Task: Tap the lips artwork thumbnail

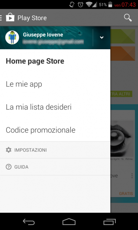Action: pos(122,139)
